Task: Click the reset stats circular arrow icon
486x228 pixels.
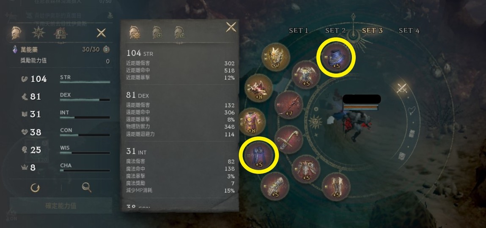Action: point(35,187)
